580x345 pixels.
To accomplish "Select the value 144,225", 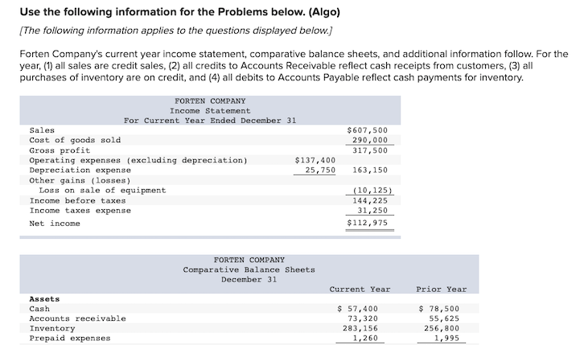I will tap(370, 201).
